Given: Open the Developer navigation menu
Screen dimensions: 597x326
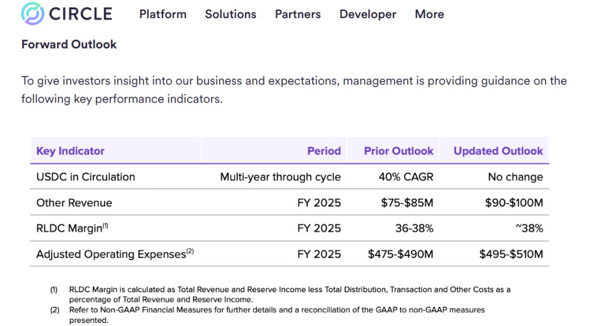Looking at the screenshot, I should (x=368, y=15).
